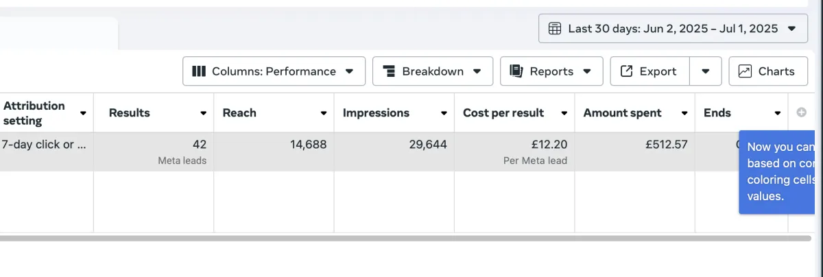The image size is (823, 277).
Task: Click the Columns layout icon
Action: pos(199,71)
